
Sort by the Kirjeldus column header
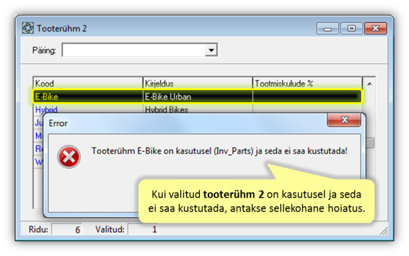(x=198, y=84)
